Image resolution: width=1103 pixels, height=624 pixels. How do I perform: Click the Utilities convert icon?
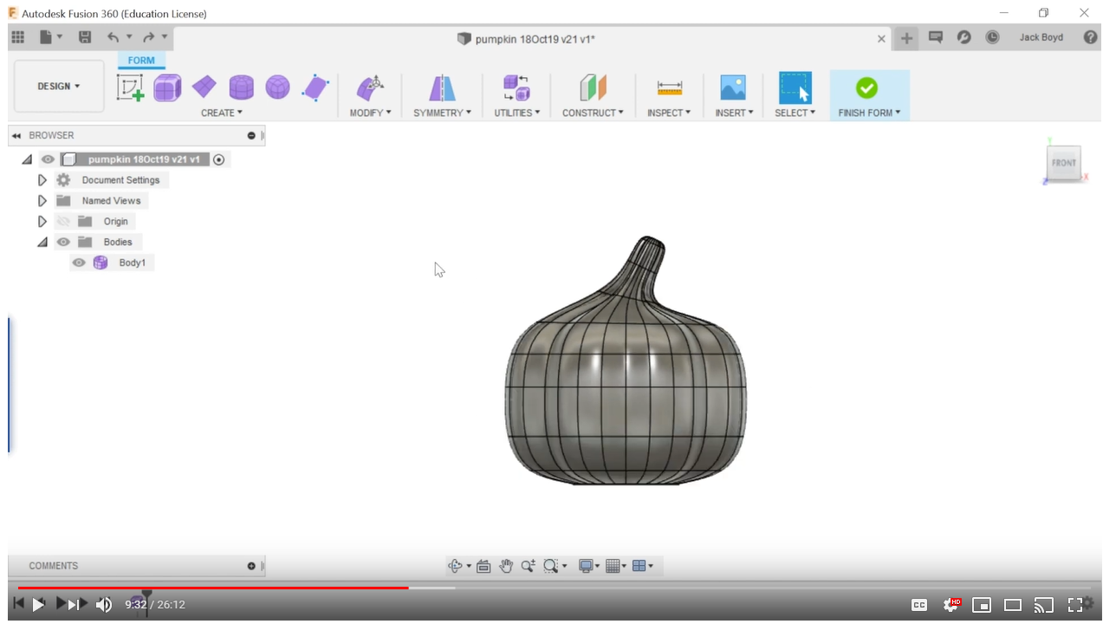516,88
